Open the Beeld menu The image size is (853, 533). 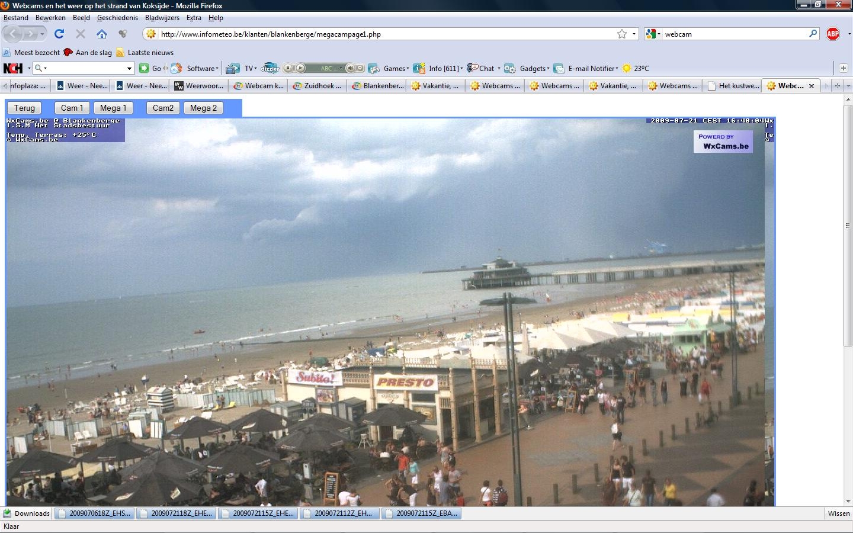[81, 18]
